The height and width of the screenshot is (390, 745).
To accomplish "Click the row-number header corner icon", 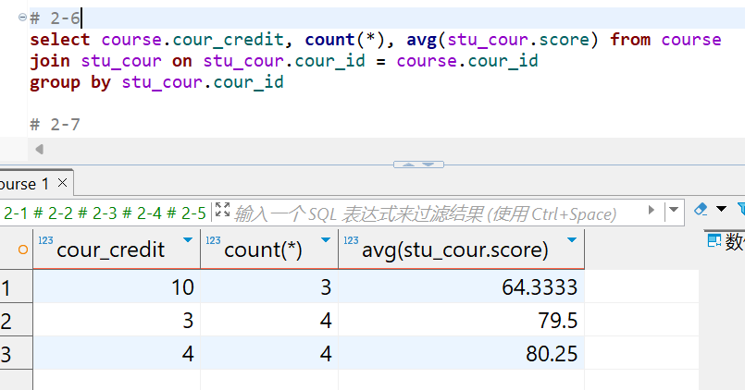I will click(x=22, y=250).
